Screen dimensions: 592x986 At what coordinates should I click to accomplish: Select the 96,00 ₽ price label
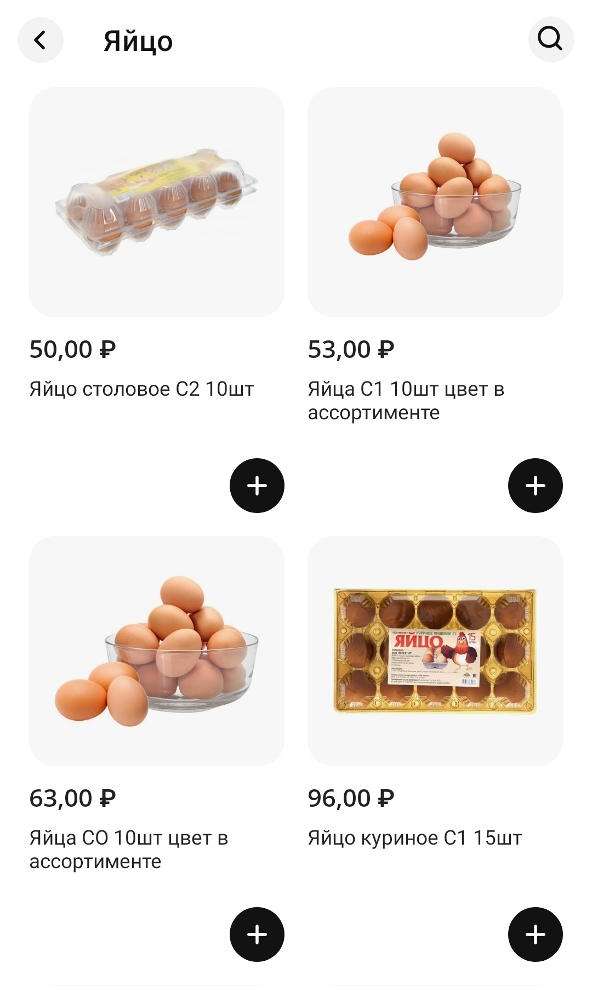(x=351, y=799)
